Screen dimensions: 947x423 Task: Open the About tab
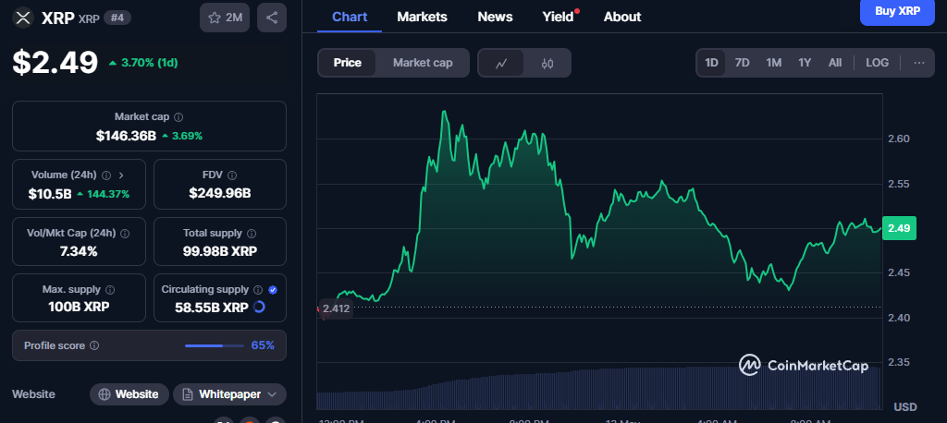pos(622,17)
